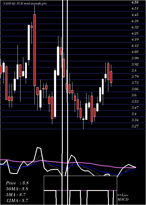The image size is (146, 205).
Task: Select the 3.53 axis value
Action: pos(135,101)
